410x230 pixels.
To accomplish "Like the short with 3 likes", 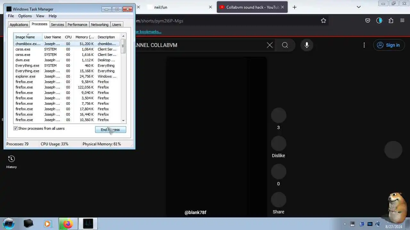I will 279,115.
